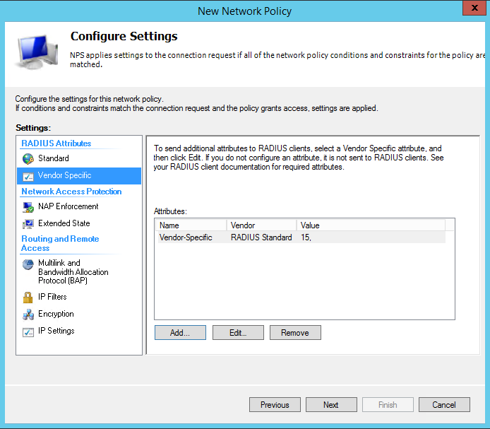Click the Multilink and BAP icon
The image size is (490, 429).
point(28,265)
